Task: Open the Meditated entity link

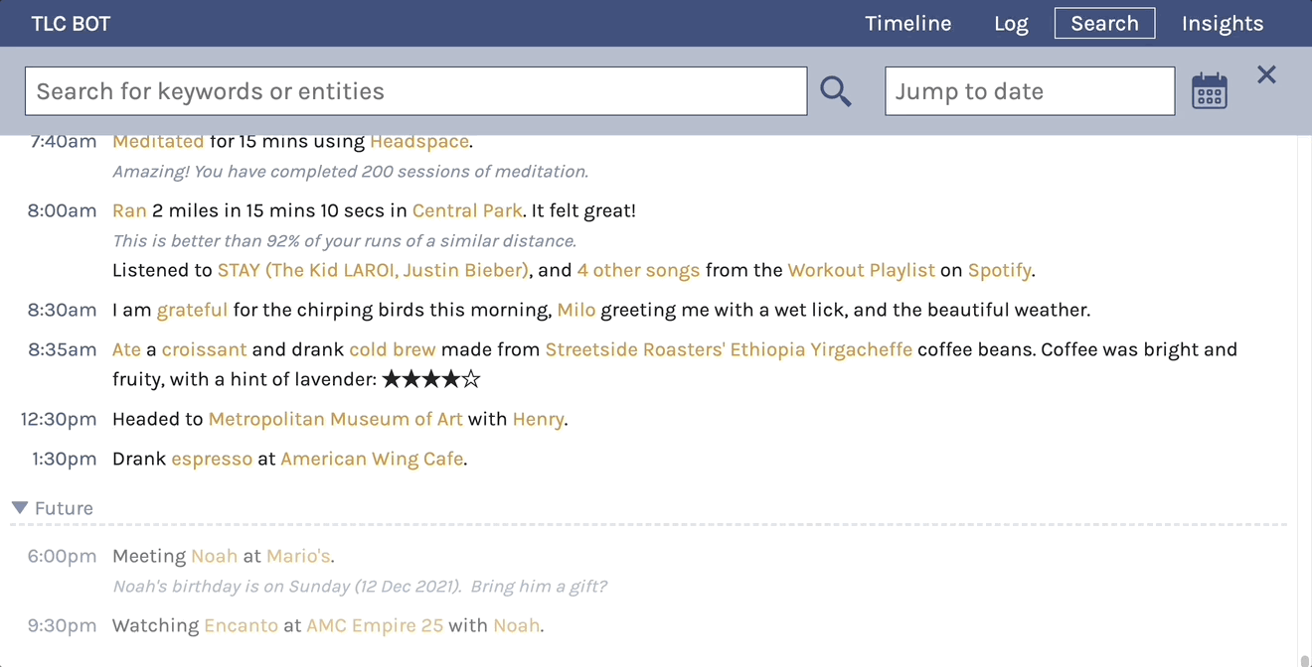Action: [158, 141]
